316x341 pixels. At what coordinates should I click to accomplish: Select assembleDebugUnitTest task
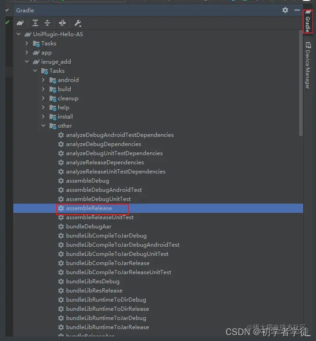[x=99, y=199]
